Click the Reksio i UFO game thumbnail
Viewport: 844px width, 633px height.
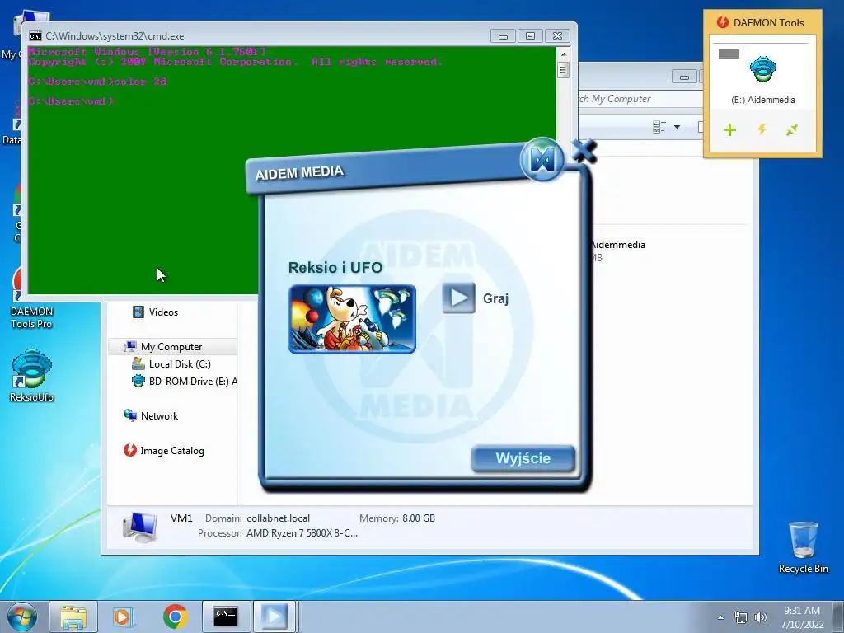click(x=352, y=319)
